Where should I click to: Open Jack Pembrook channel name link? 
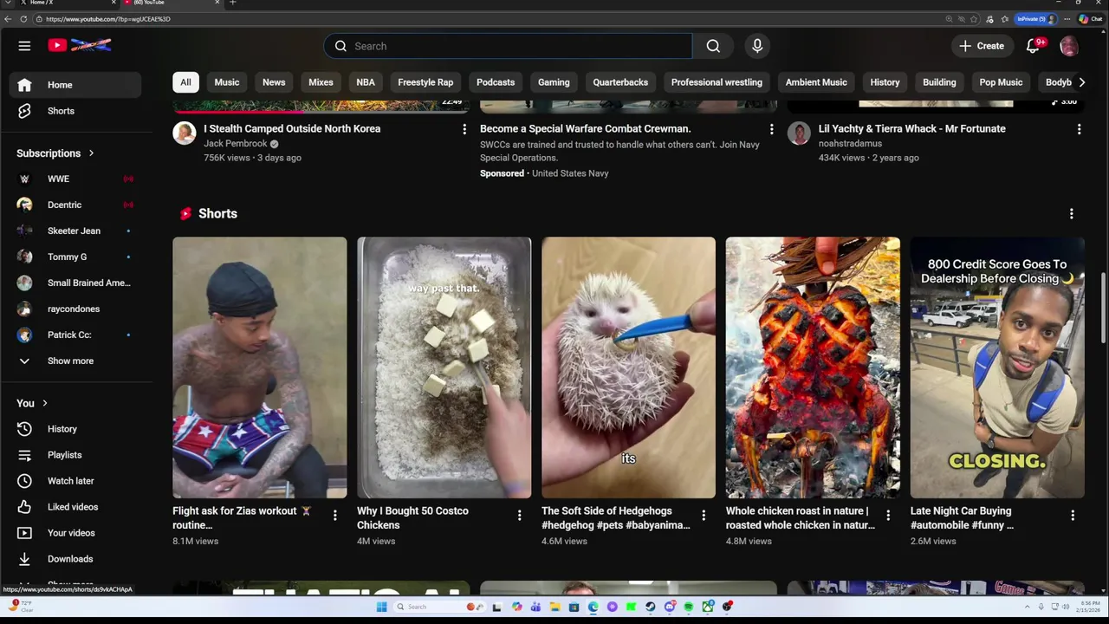236,144
